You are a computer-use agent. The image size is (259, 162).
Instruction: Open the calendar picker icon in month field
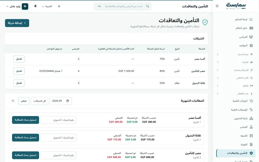[68, 101]
